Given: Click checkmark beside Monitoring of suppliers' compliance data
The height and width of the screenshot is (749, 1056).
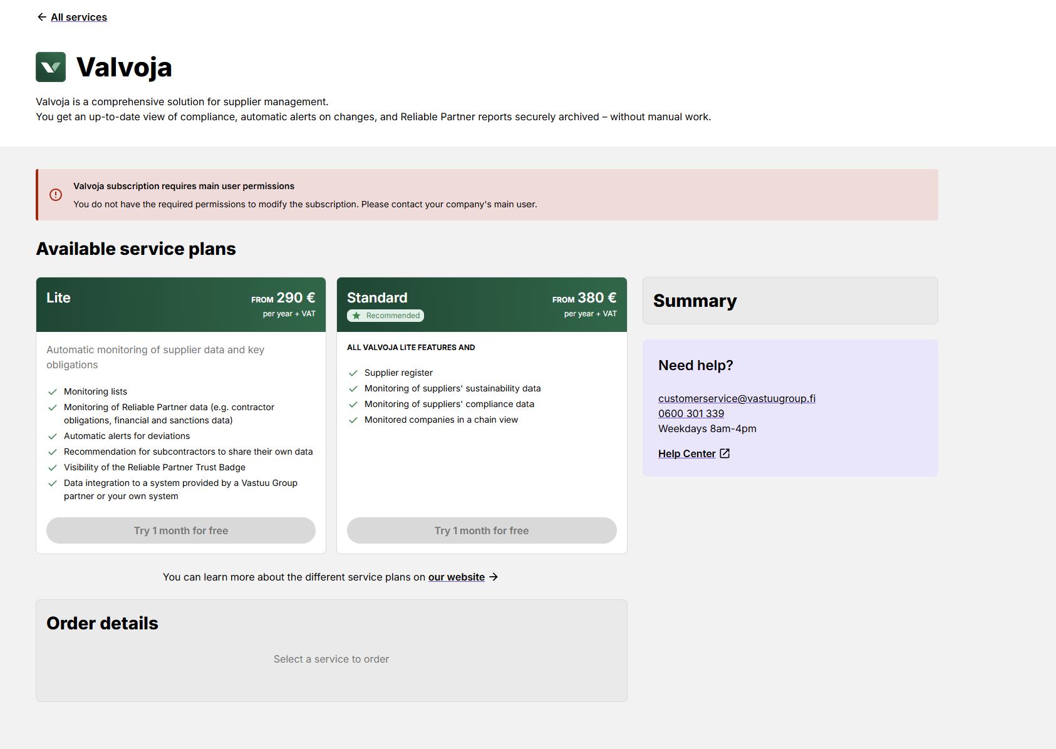Looking at the screenshot, I should click(353, 405).
